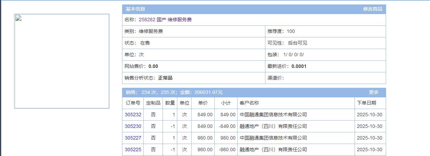Screen dimensions: 430x156
Task: Open the 修改商品 edit product link
Action: [372, 9]
